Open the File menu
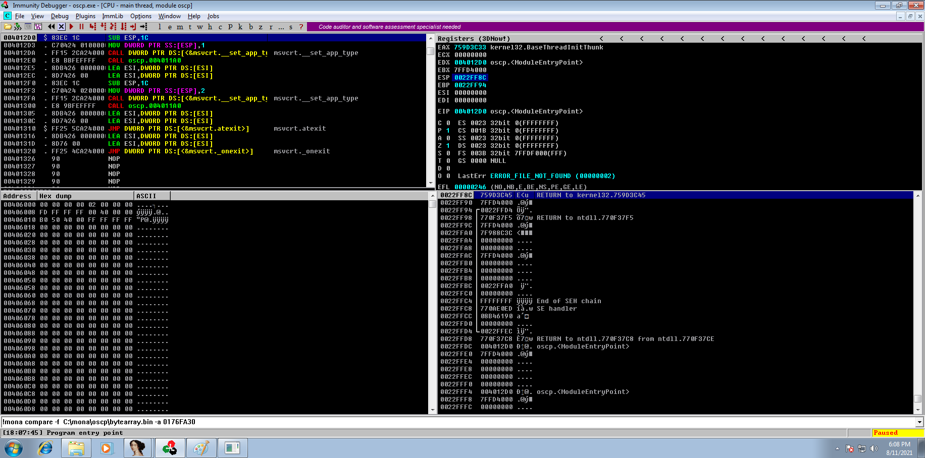This screenshot has width=925, height=458. [20, 16]
